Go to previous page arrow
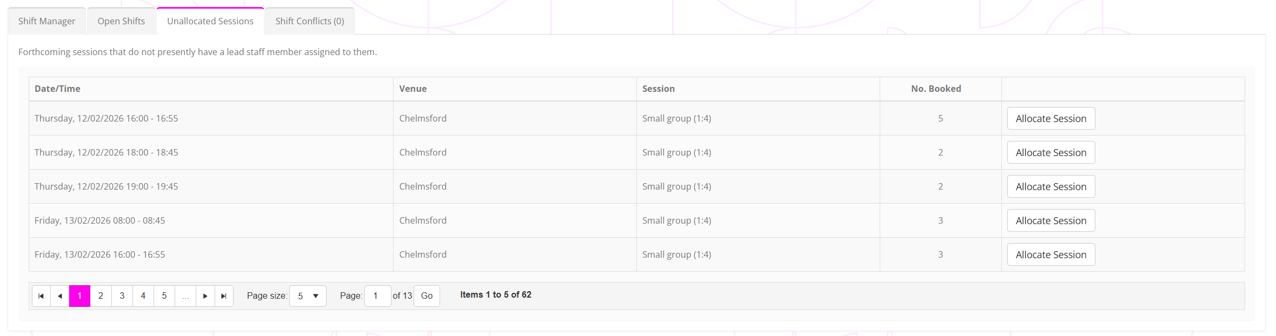 tap(60, 296)
